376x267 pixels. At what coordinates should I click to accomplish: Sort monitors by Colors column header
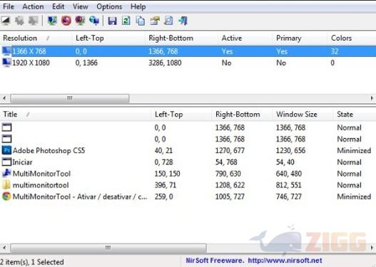pos(352,38)
